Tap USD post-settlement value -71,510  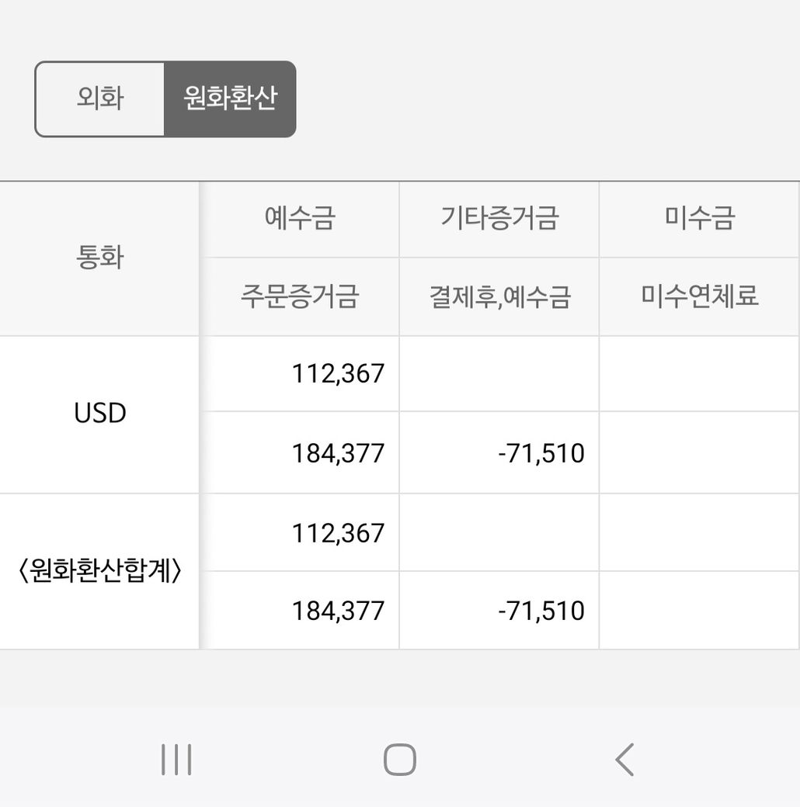pyautogui.click(x=541, y=453)
